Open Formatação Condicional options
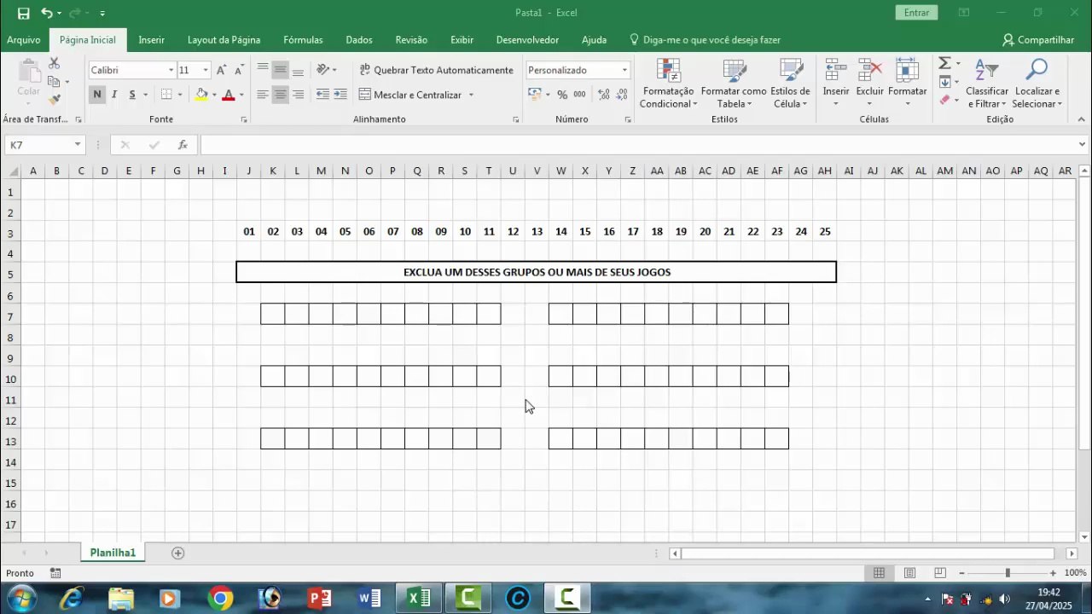 pos(668,84)
